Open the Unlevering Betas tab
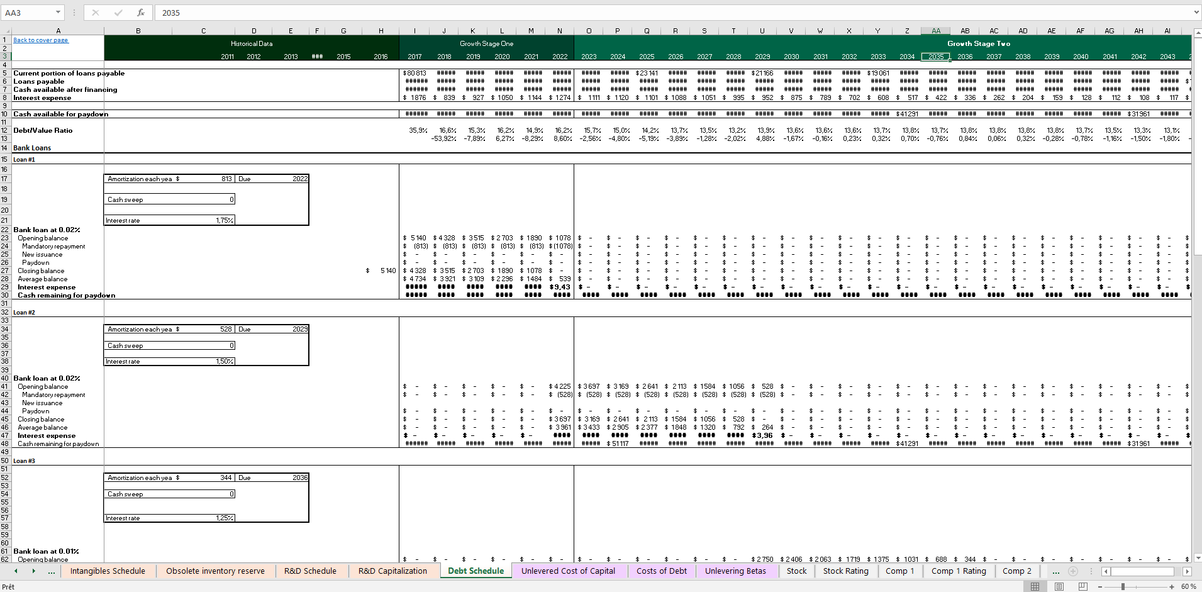This screenshot has height=592, width=1202. pos(735,571)
